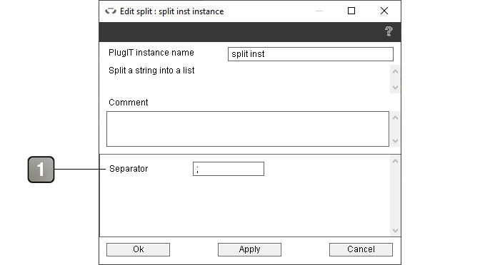Dismiss the dialog with Cancel button
This screenshot has width=500, height=265.
point(361,249)
